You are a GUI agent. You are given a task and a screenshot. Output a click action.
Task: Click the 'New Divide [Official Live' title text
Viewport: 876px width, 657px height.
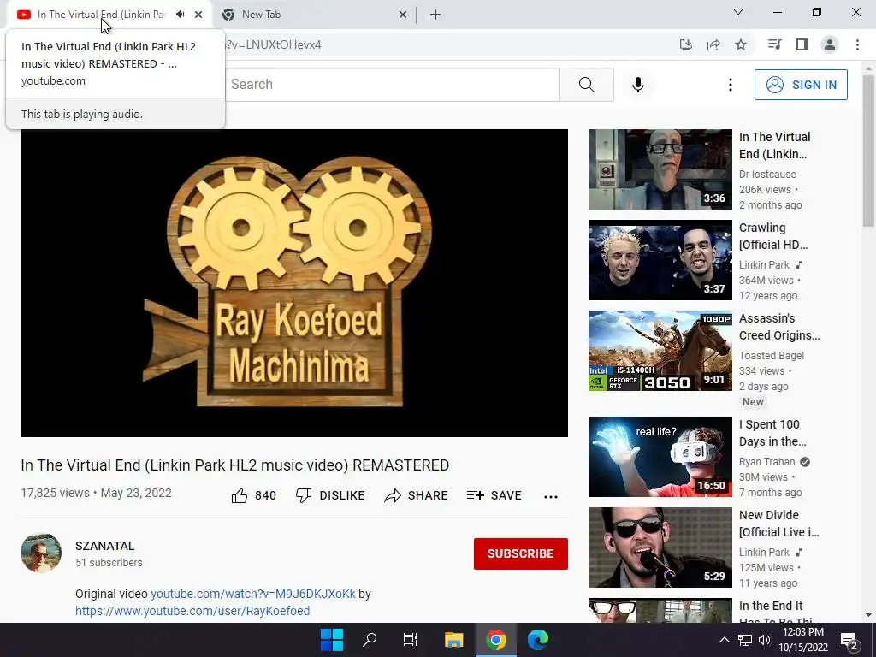(779, 524)
